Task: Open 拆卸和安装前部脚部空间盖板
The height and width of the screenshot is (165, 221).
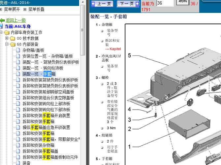Action: pos(48,92)
